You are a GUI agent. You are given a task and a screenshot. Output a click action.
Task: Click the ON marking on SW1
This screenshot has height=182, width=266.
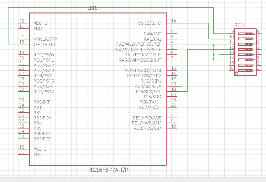tap(237, 73)
